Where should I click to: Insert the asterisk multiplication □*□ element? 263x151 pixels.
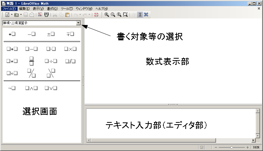[12, 61]
